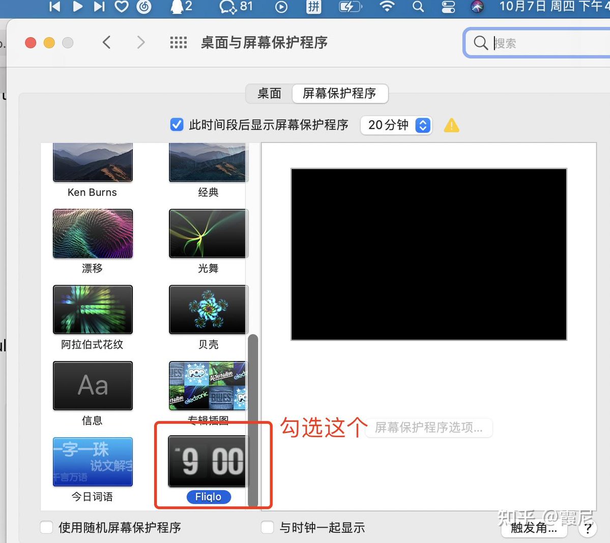Choose the 漂移 screen saver thumbnail
Viewport: 610px width, 543px height.
pos(93,233)
